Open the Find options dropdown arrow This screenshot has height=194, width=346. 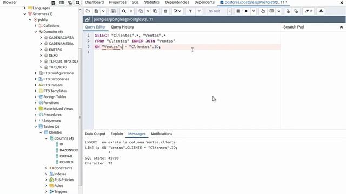pos(131,11)
